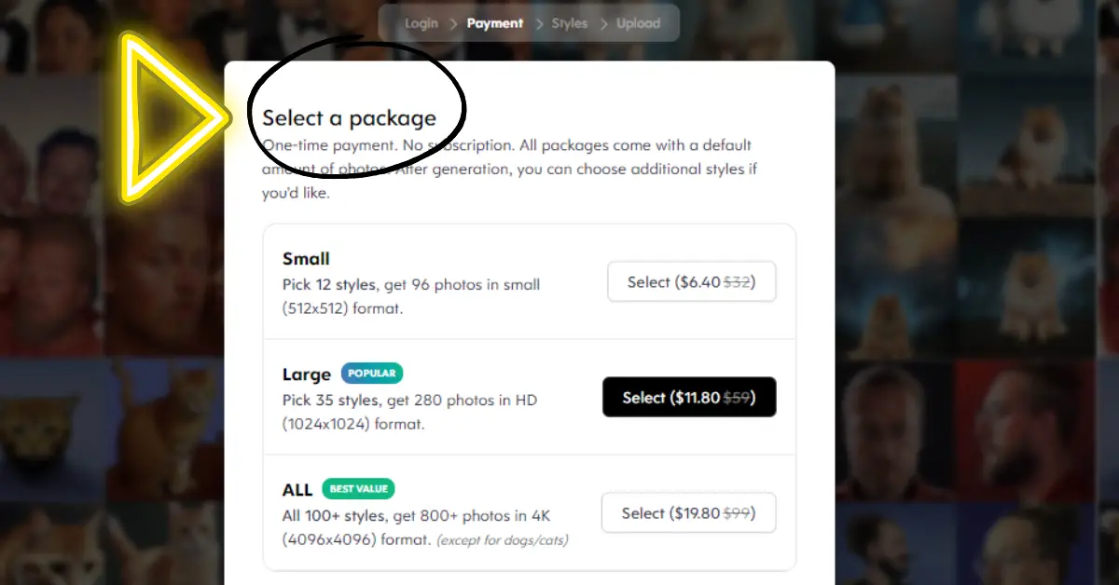Pick the ALL package for $19.80
1119x585 pixels.
688,513
